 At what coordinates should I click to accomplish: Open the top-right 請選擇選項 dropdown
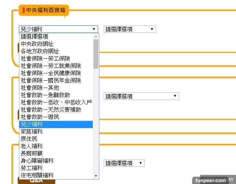tap(130, 29)
